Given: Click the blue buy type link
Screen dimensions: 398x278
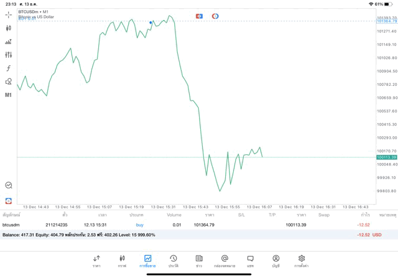Looking at the screenshot, I should [139, 225].
